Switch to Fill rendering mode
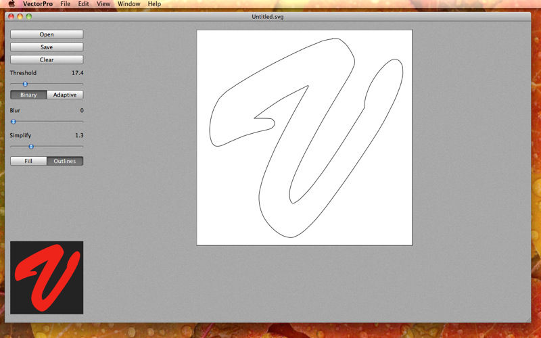 [28, 161]
